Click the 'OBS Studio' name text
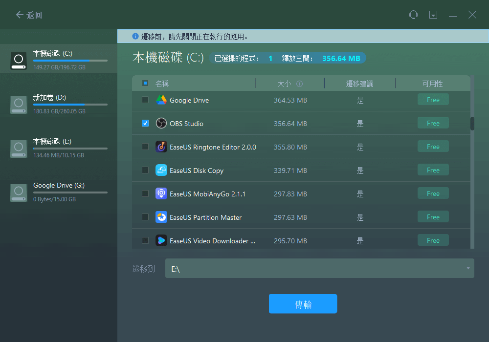Image resolution: width=489 pixels, height=342 pixels. point(186,124)
